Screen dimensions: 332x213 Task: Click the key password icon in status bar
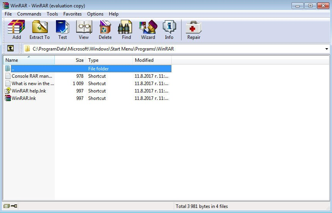coord(14,206)
